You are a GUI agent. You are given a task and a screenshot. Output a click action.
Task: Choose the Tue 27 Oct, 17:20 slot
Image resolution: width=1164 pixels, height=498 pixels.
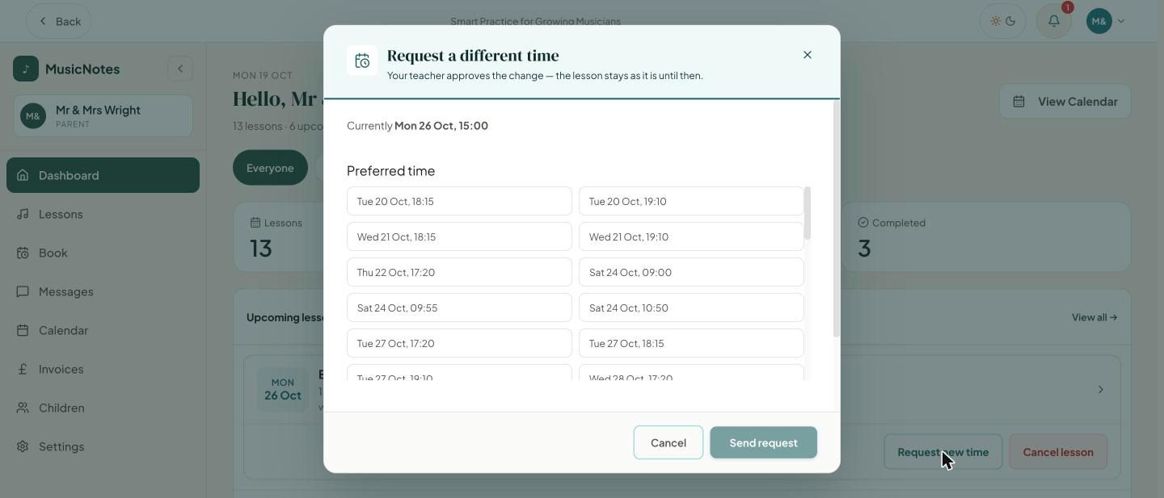[459, 343]
